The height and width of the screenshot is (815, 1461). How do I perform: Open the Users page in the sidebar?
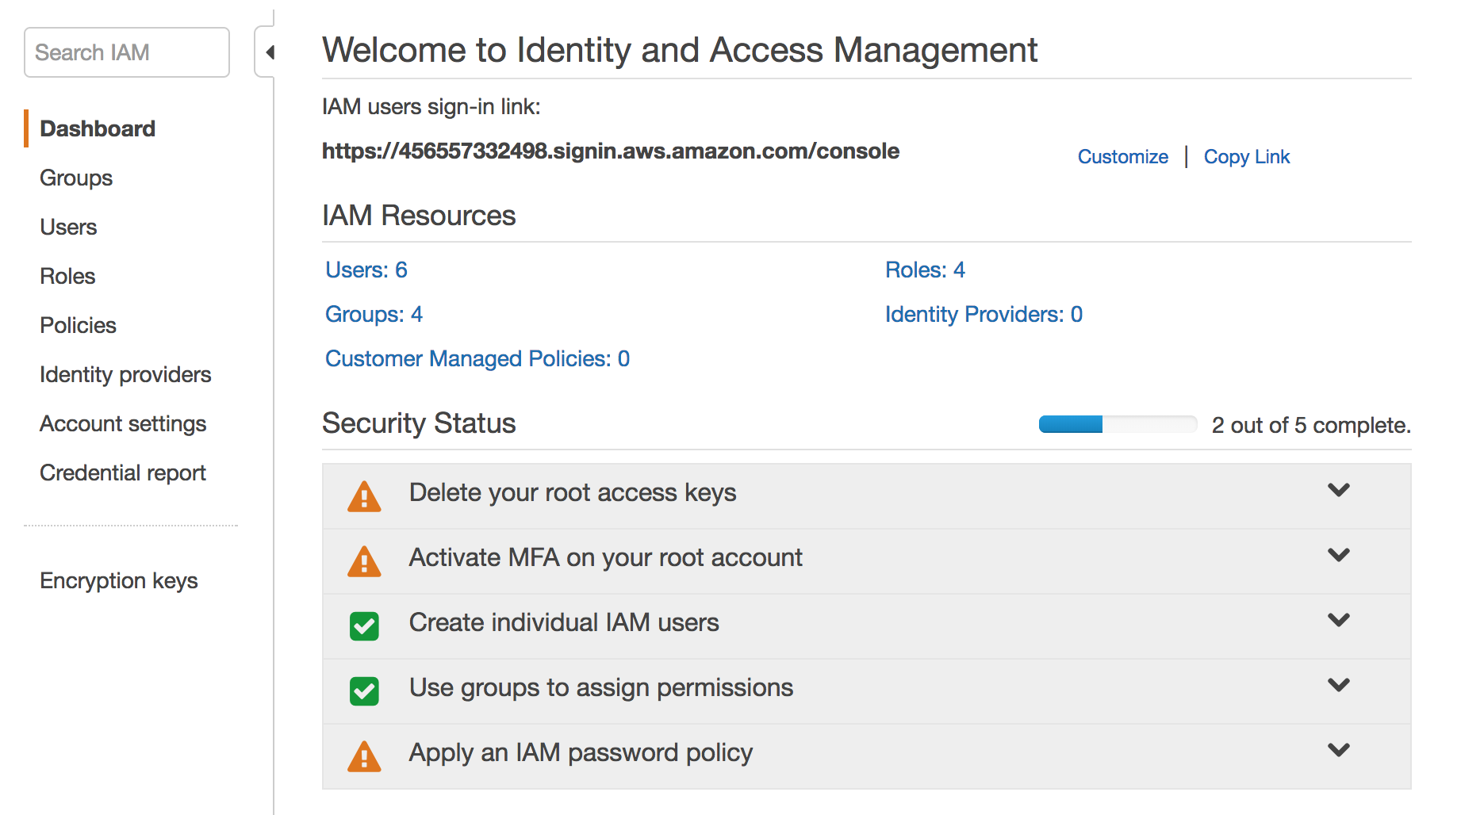(68, 228)
